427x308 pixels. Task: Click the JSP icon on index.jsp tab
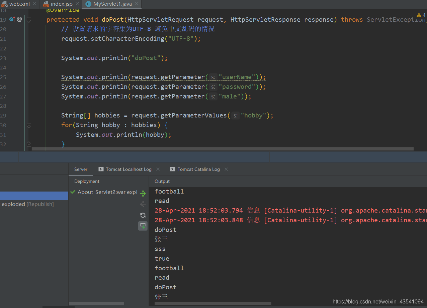pos(46,4)
